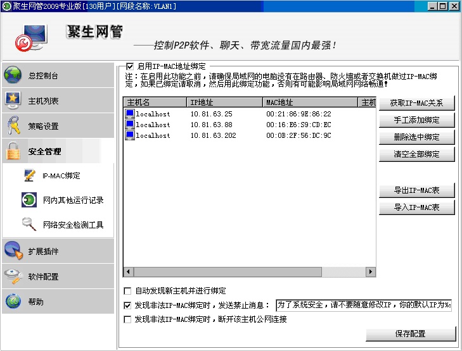Select IP address 10.81.63.25
This screenshot has height=351, width=462.
click(x=211, y=114)
